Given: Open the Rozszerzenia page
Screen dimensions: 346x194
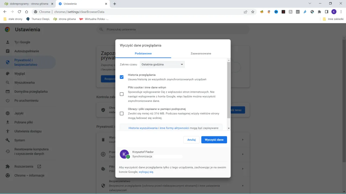Looking at the screenshot, I should 24,166.
